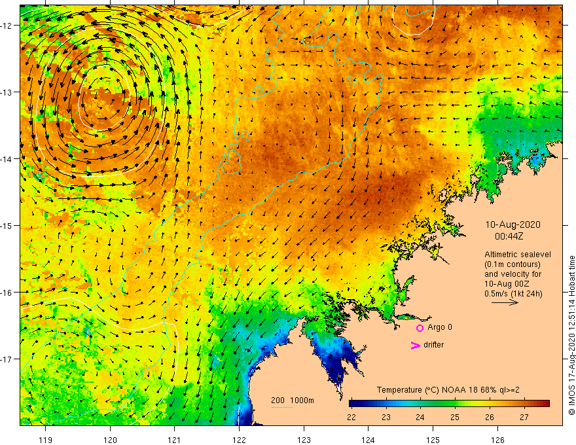Click the longitude axis label '120'
Screen dimensions: 576x445
110,440
